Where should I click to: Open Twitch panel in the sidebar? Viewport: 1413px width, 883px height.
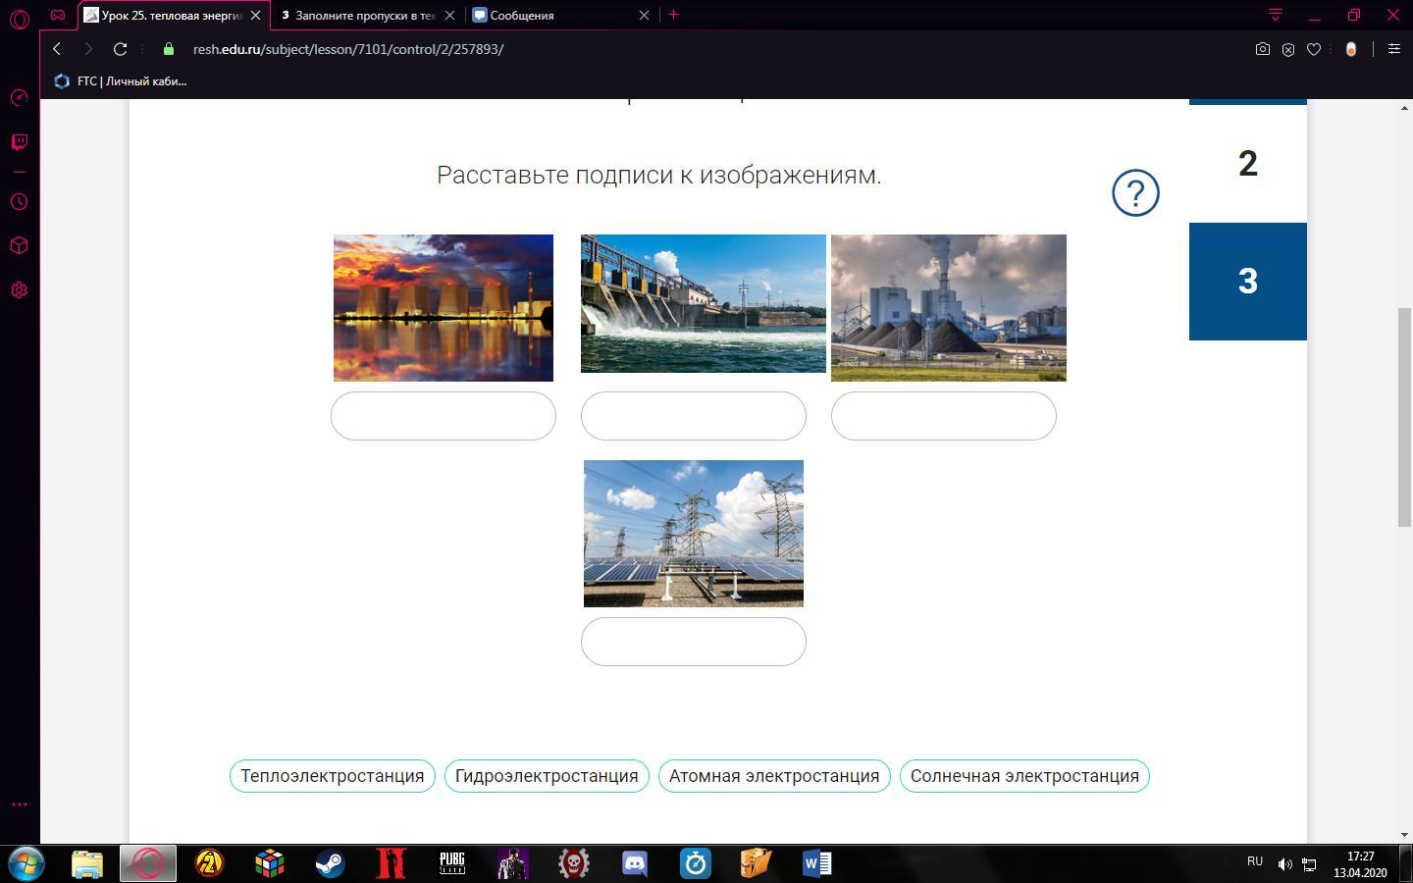[x=19, y=142]
